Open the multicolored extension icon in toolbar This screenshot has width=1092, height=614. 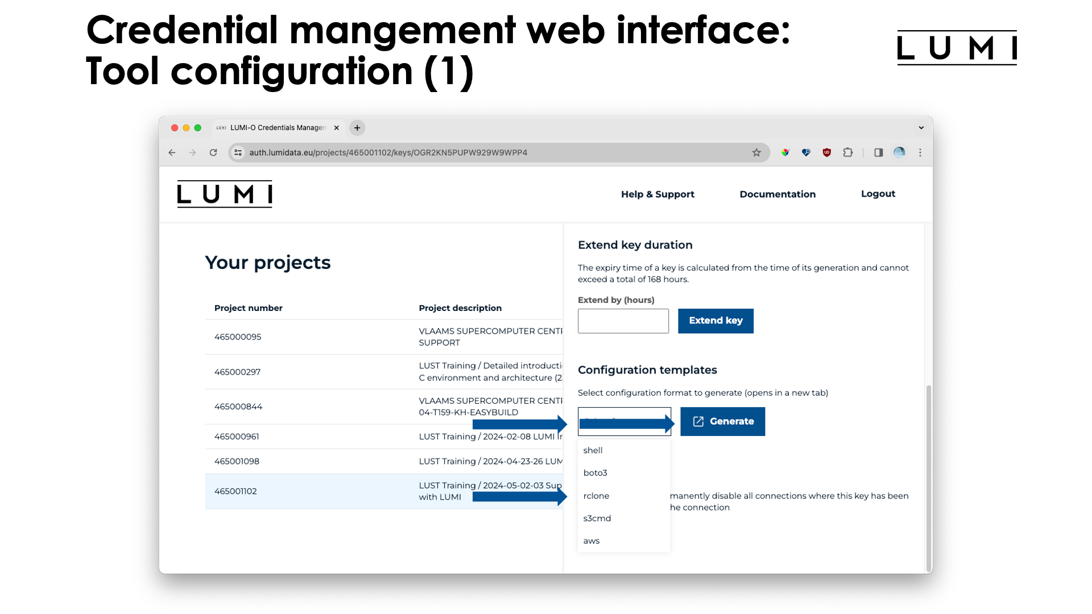click(x=785, y=152)
